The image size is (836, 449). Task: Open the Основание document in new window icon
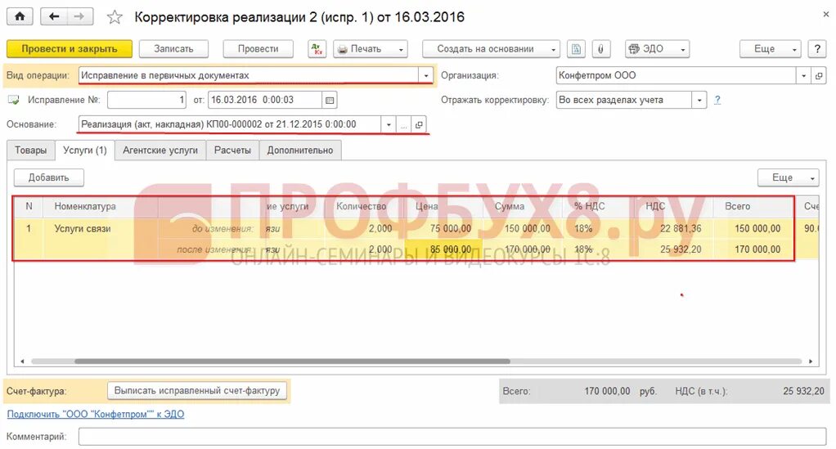[419, 124]
